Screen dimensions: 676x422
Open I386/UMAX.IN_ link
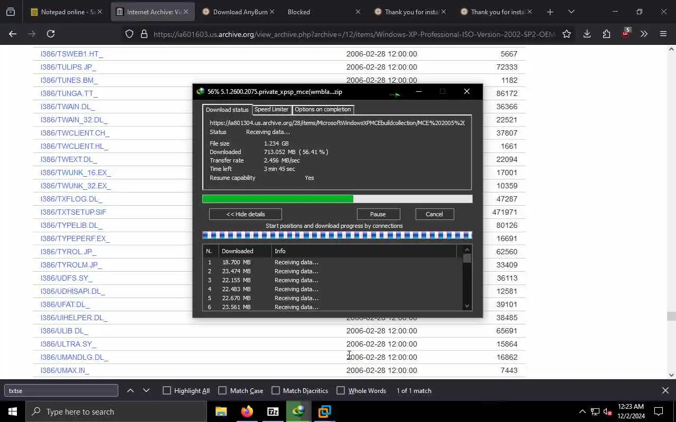(65, 370)
